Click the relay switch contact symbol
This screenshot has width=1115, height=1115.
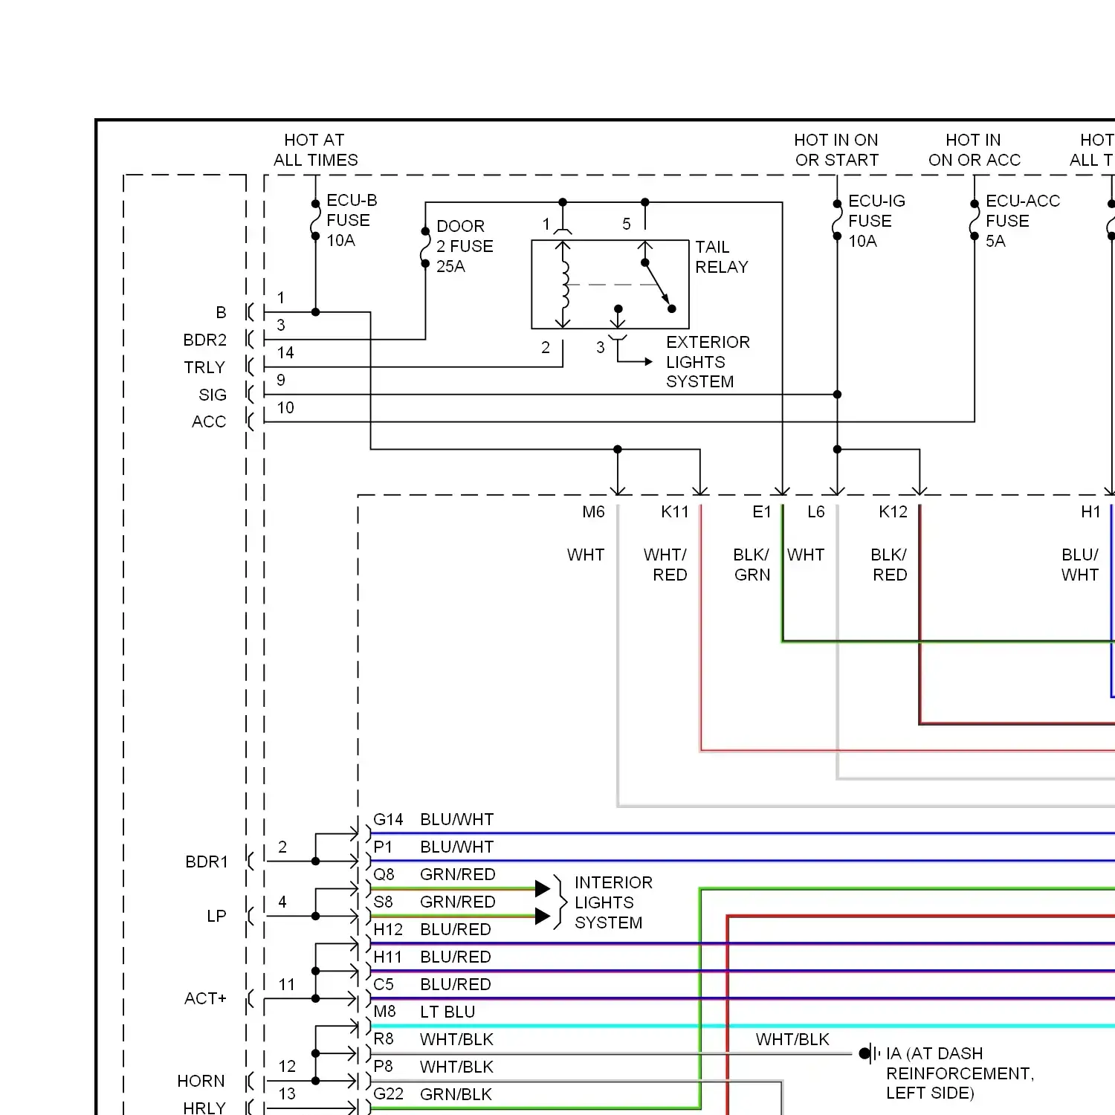(x=658, y=285)
